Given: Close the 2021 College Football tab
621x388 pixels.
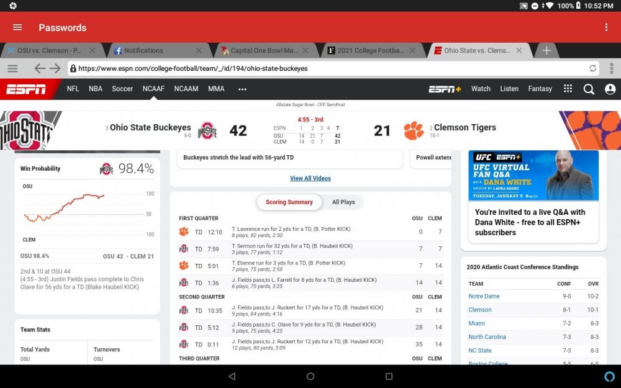Looking at the screenshot, I should (412, 51).
